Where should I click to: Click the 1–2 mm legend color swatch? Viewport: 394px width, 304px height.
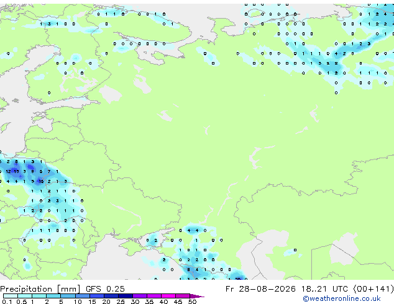tap(39, 296)
